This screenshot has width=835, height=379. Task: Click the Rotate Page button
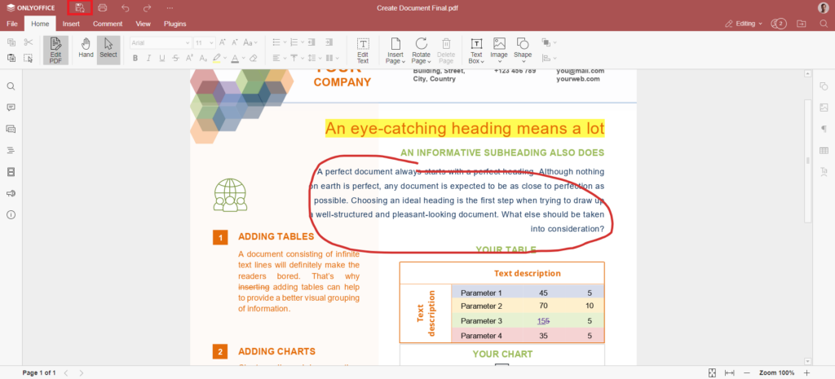coord(422,51)
